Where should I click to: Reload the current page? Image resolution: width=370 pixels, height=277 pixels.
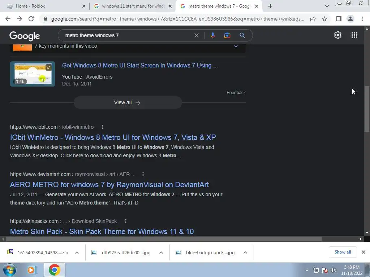click(31, 19)
